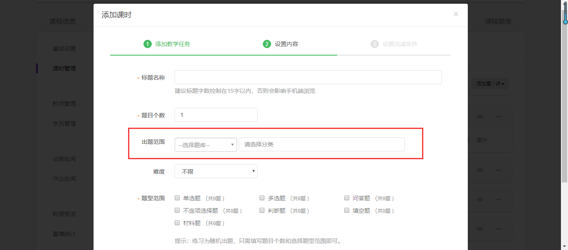
Task: Enable the 判断题 checkbox
Action: point(262,211)
